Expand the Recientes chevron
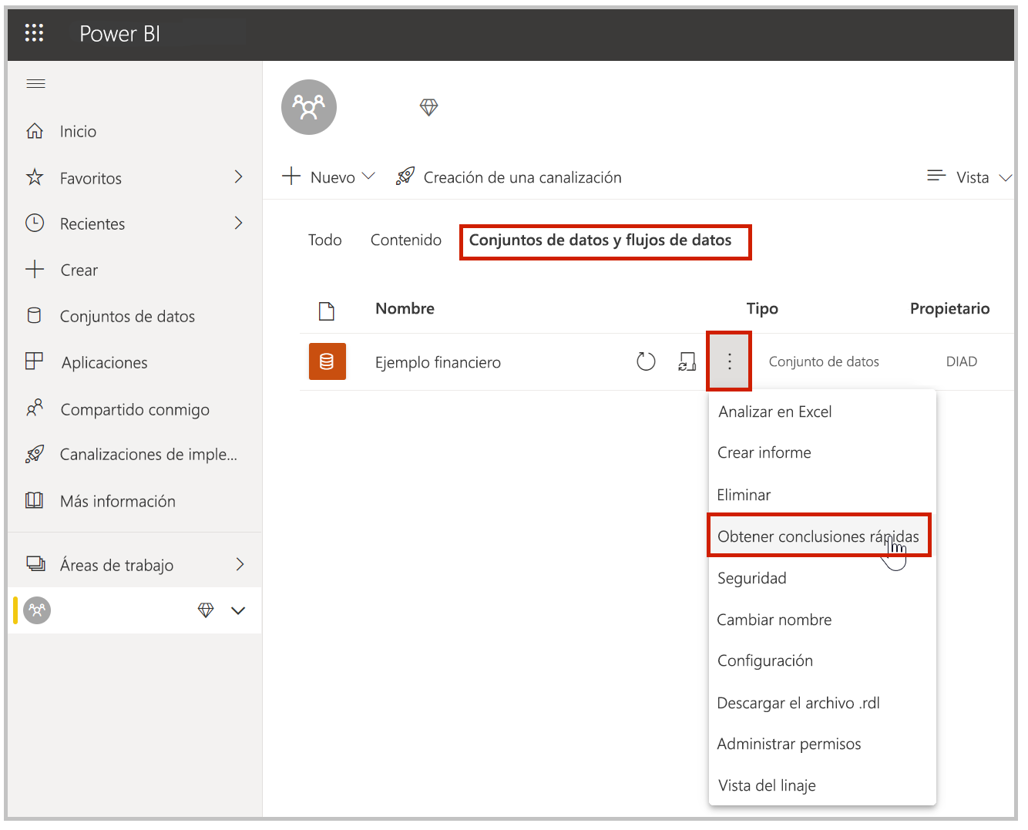1028x830 pixels. tap(239, 223)
